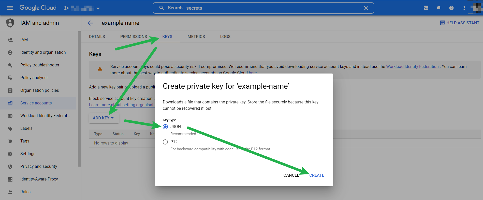
Task: Open the Help Assistant panel
Action: click(x=460, y=23)
